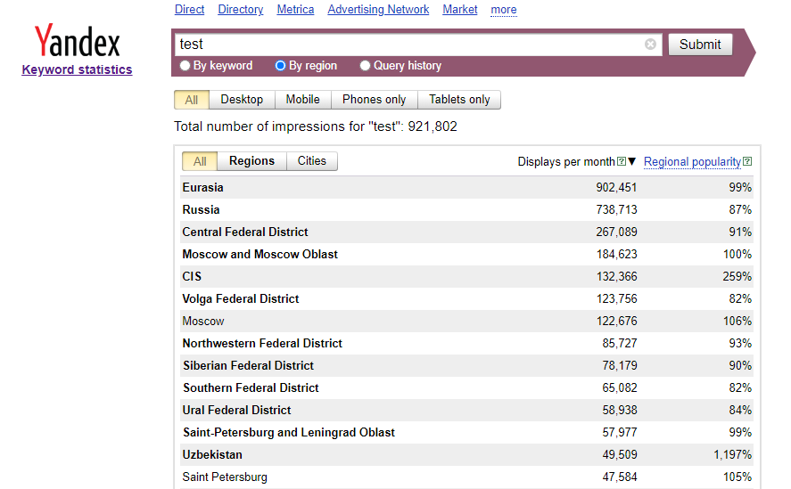Viewport: 791px width, 489px height.
Task: Select the Query history radio button
Action: pyautogui.click(x=365, y=66)
